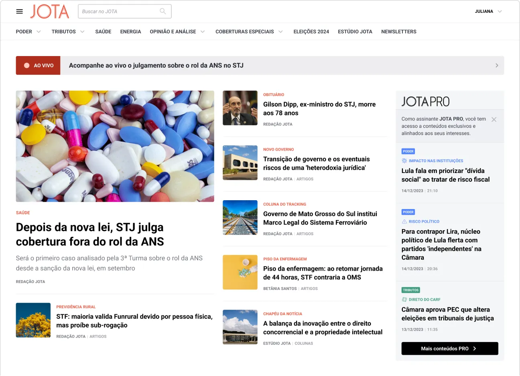520x376 pixels.
Task: Open Lula 'dívida social' headline
Action: point(446,175)
